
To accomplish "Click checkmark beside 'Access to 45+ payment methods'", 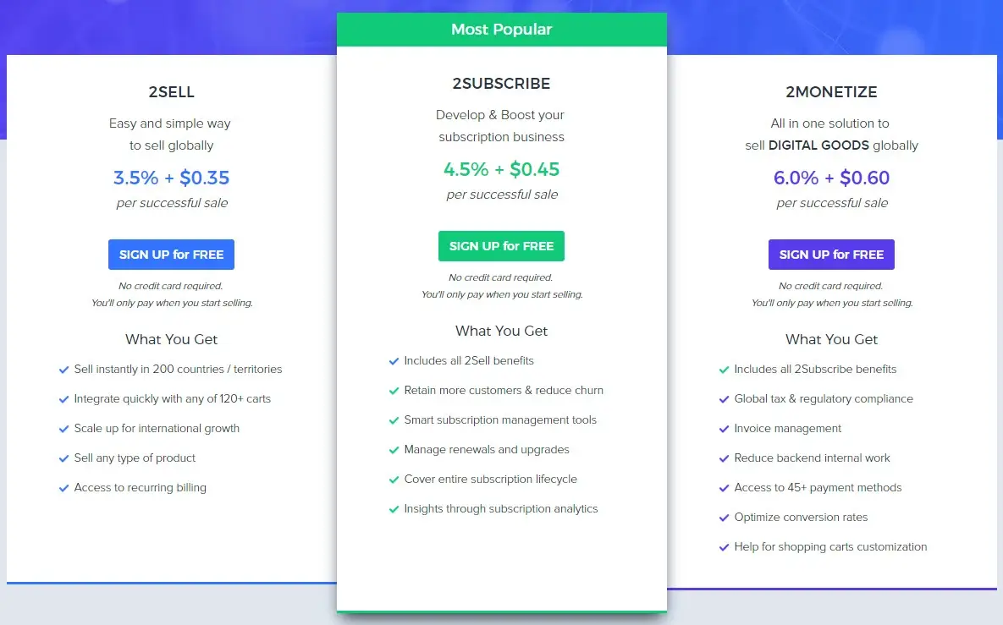I will 724,488.
